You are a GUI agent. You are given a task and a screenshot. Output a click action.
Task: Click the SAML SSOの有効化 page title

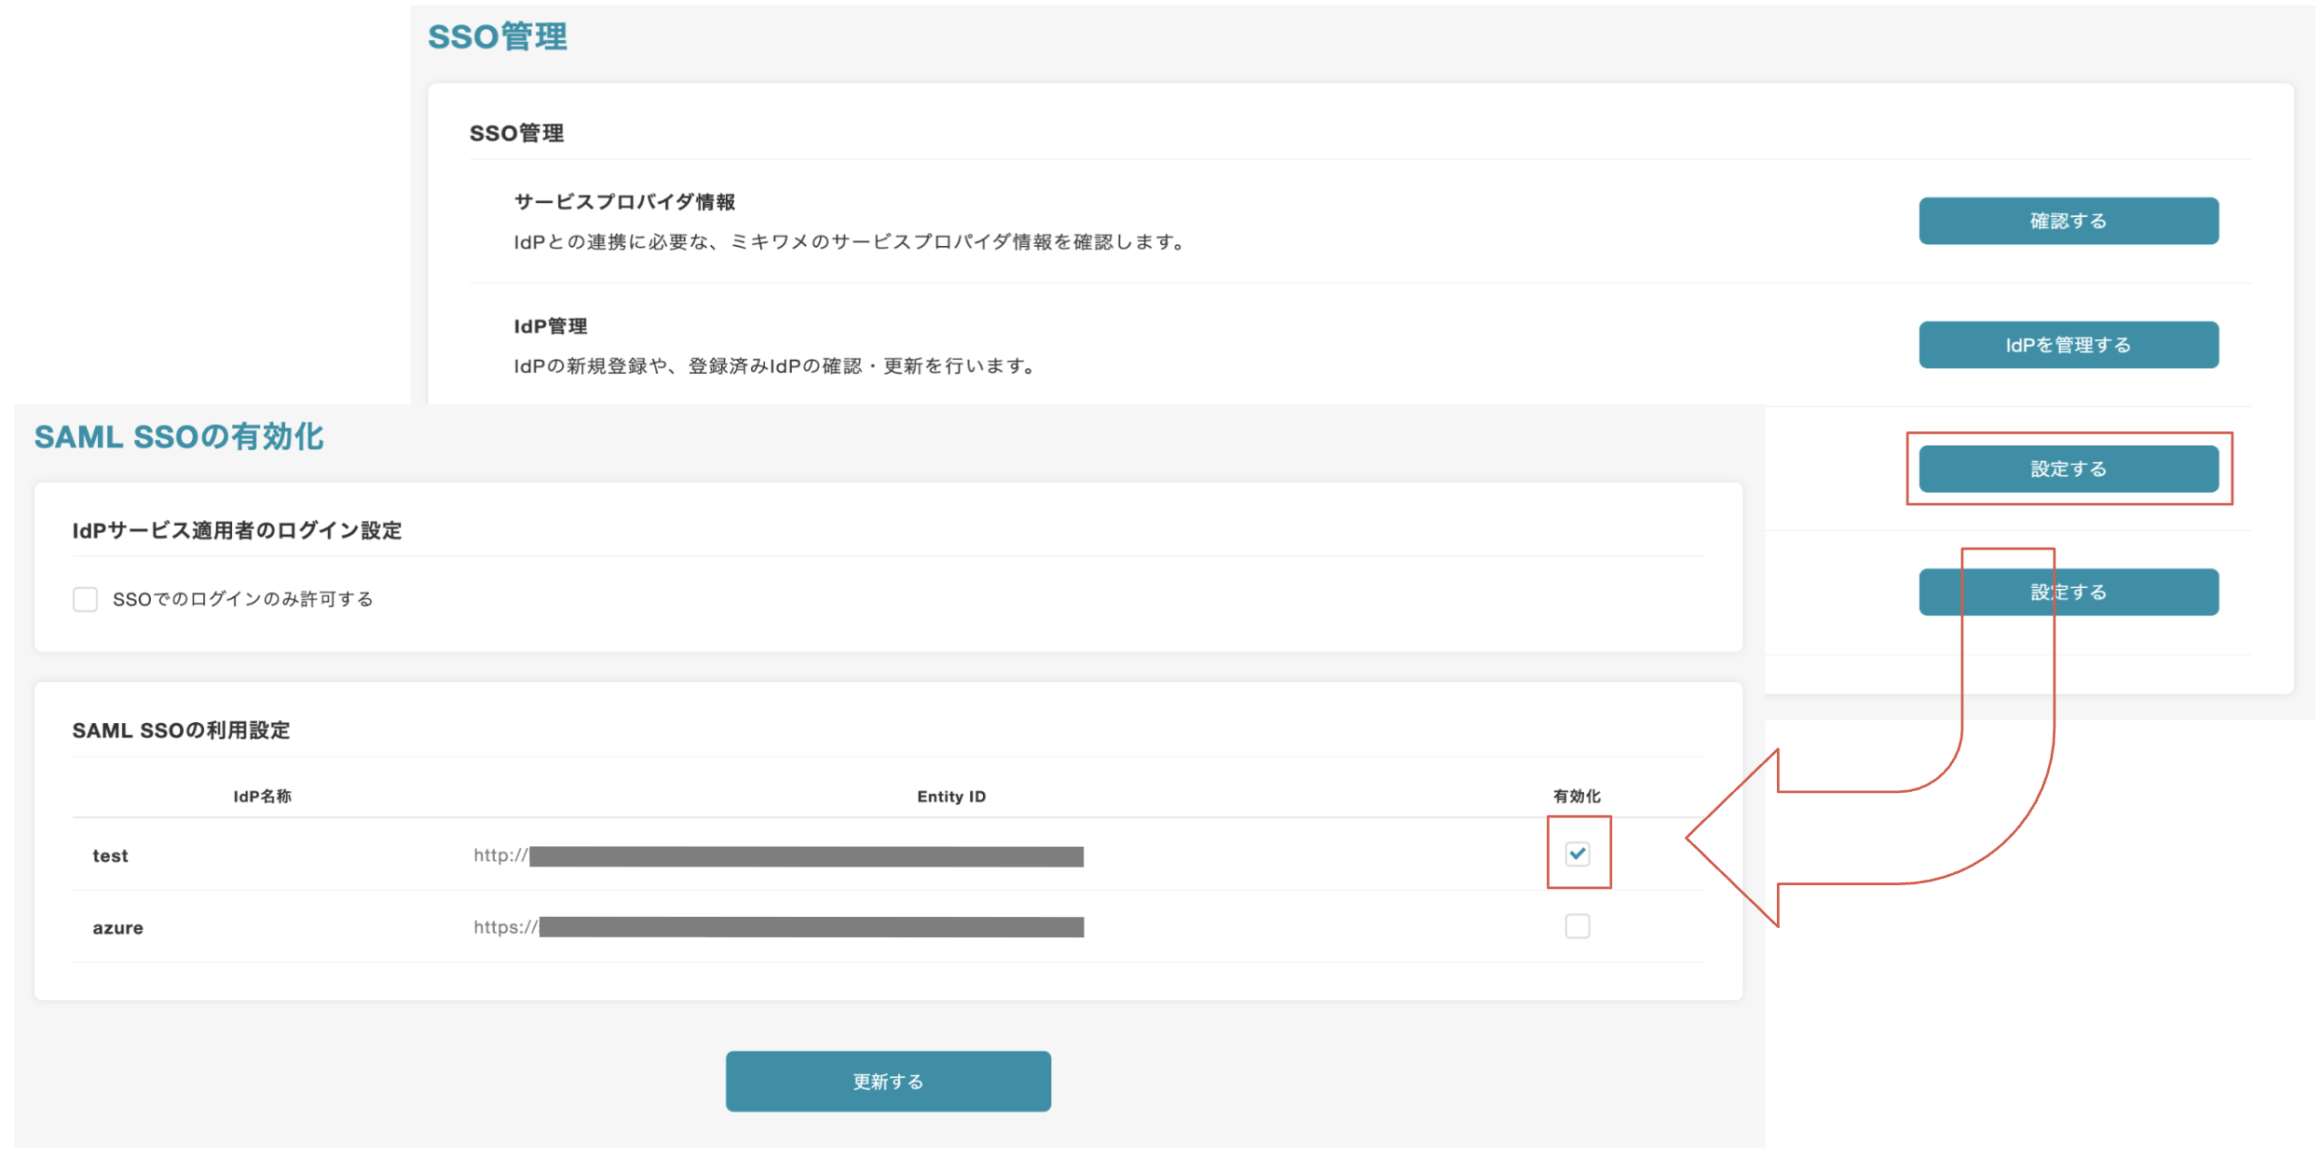(x=179, y=436)
